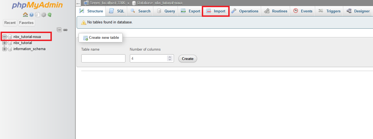Image resolution: width=373 pixels, height=139 pixels.
Task: Focus the Table name input field
Action: pyautogui.click(x=103, y=58)
